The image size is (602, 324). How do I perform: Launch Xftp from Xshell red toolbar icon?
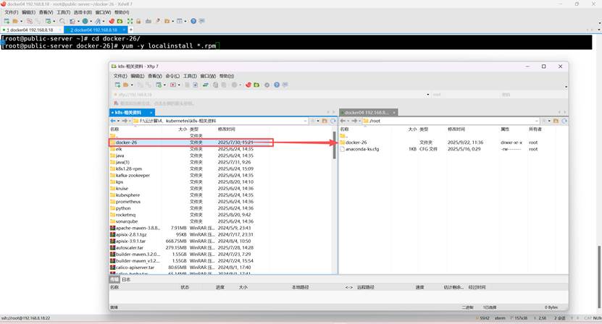112,21
